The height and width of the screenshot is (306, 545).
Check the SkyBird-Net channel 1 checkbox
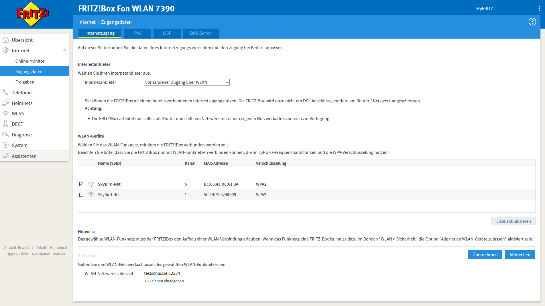coord(81,195)
